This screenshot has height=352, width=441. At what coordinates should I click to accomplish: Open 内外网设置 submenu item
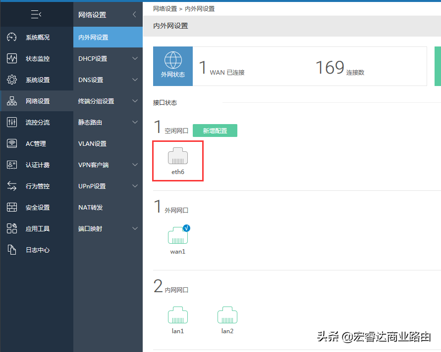tap(108, 37)
